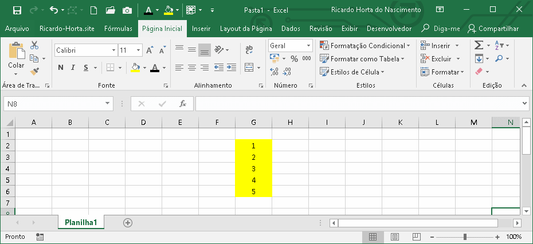The height and width of the screenshot is (244, 533).
Task: Apply ribbon fill color paint bucket
Action: click(x=135, y=68)
